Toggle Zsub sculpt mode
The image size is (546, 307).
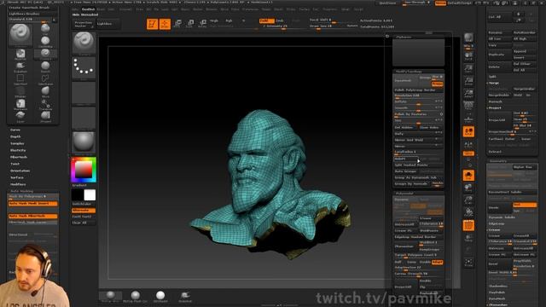(280, 20)
